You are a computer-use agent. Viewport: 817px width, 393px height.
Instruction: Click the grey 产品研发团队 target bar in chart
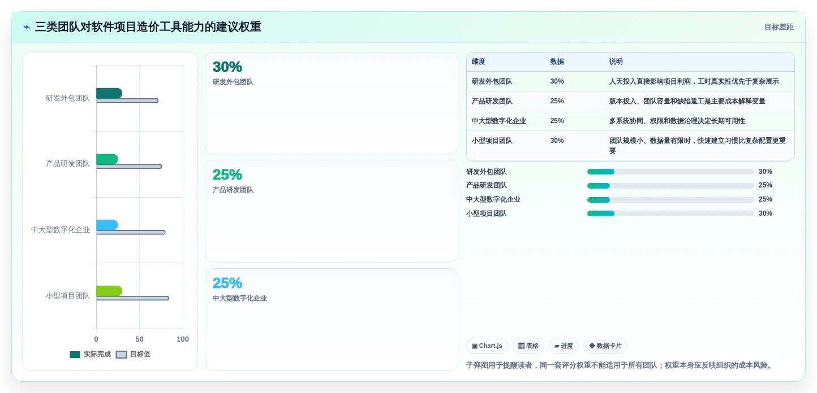(129, 167)
